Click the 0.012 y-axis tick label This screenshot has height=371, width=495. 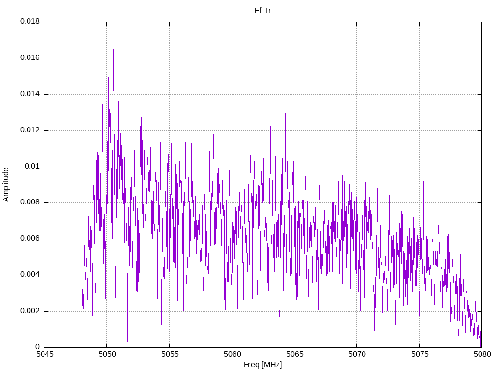[x=30, y=130]
